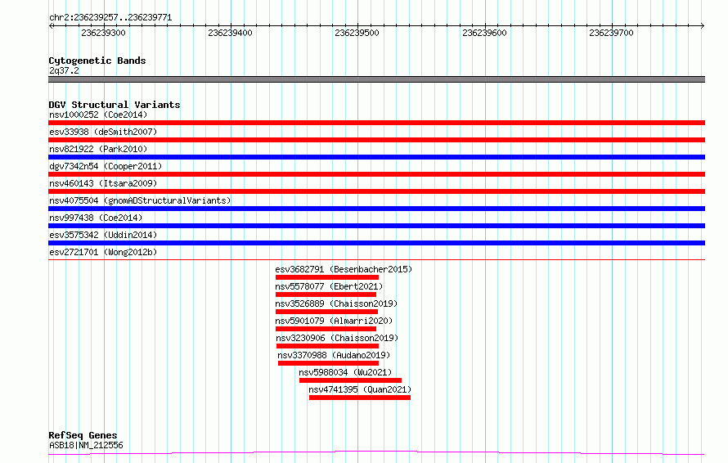Select the blue bar under nsv4075504
Image resolution: width=728 pixels, height=463 pixels.
point(376,209)
